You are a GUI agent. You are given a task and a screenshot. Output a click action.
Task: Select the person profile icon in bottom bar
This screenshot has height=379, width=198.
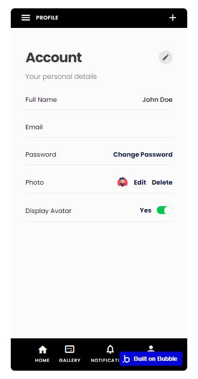coord(151,348)
